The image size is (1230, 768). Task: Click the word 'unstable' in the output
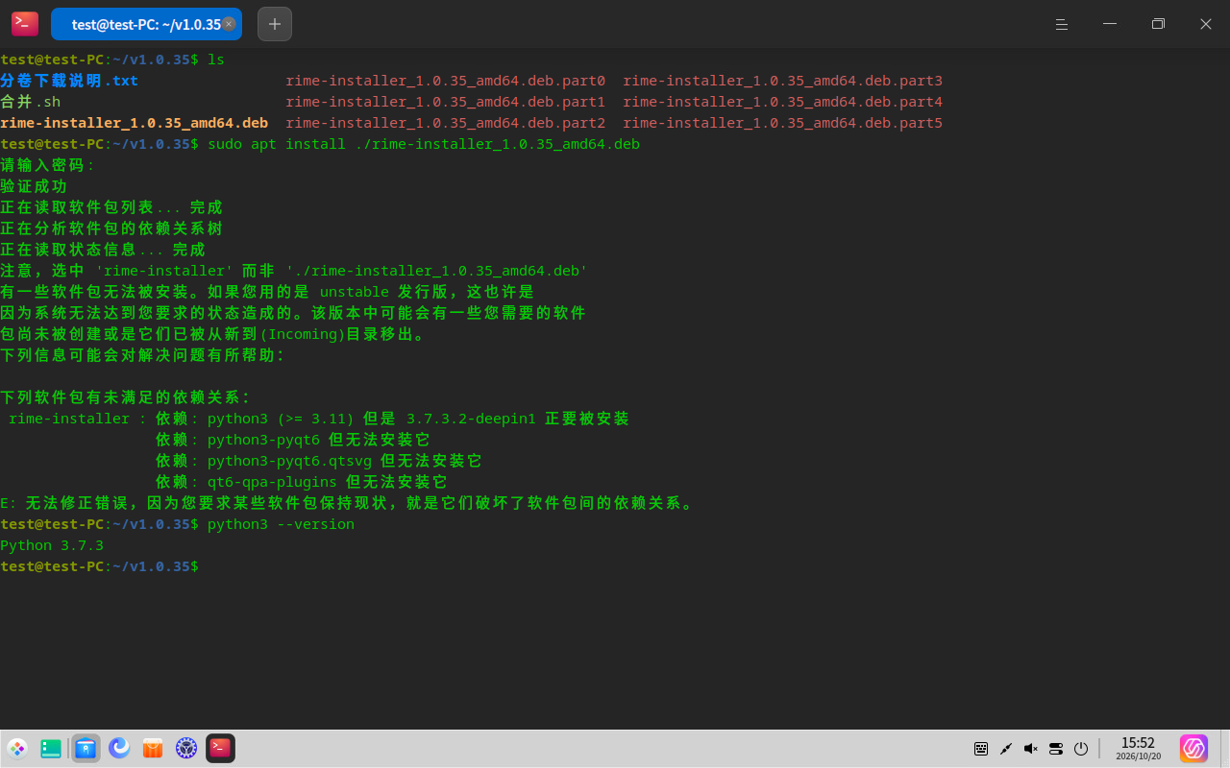point(355,292)
